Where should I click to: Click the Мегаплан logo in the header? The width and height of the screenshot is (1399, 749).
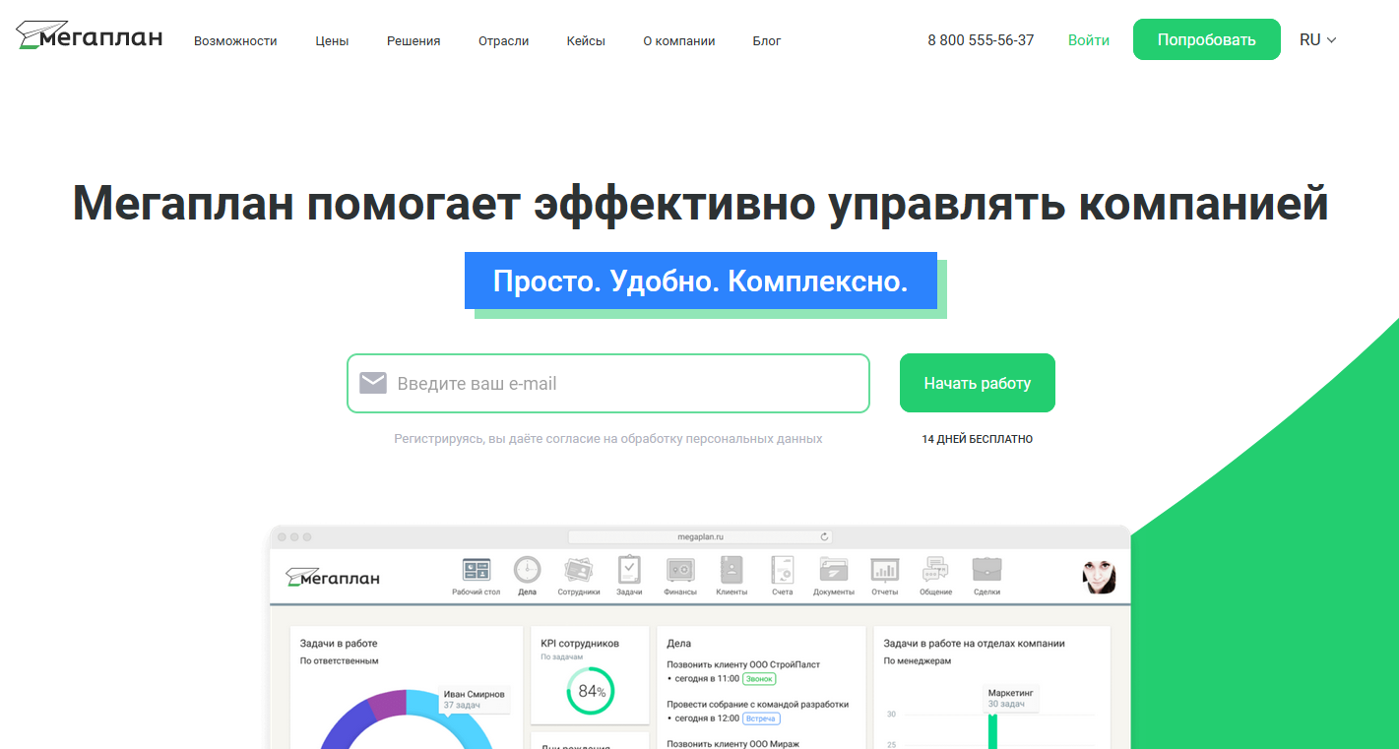pyautogui.click(x=90, y=36)
